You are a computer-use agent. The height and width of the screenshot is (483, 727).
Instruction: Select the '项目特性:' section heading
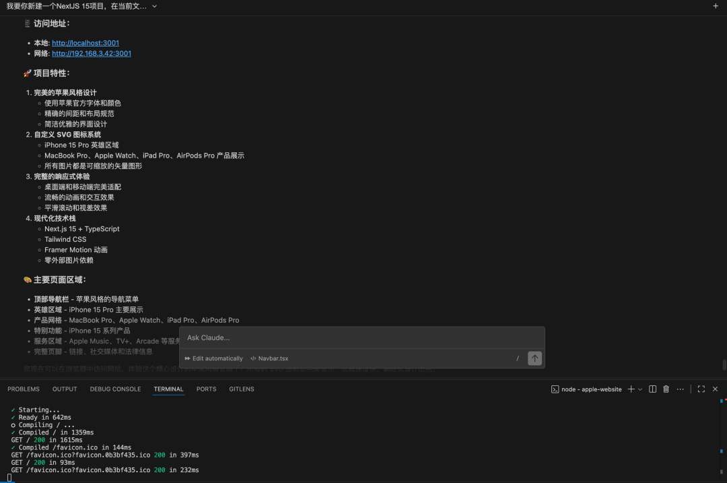pos(51,73)
